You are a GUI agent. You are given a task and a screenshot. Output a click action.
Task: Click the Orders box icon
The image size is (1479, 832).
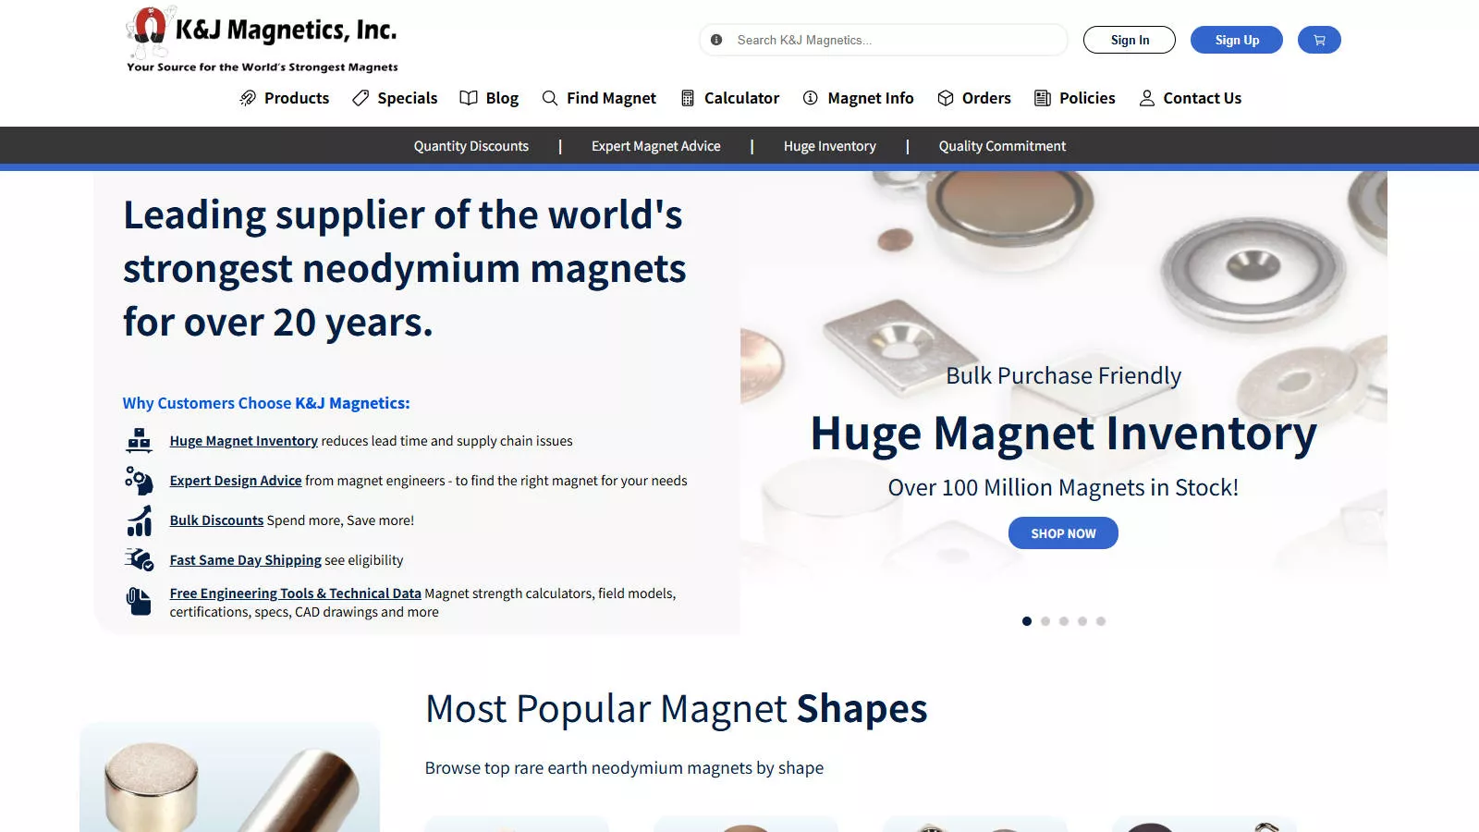point(946,98)
